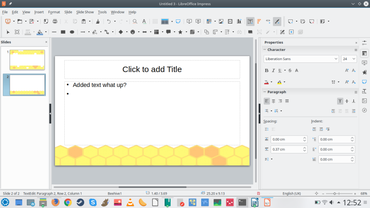Toggle Italic in Character panel
The width and height of the screenshot is (370, 208).
pos(274,70)
